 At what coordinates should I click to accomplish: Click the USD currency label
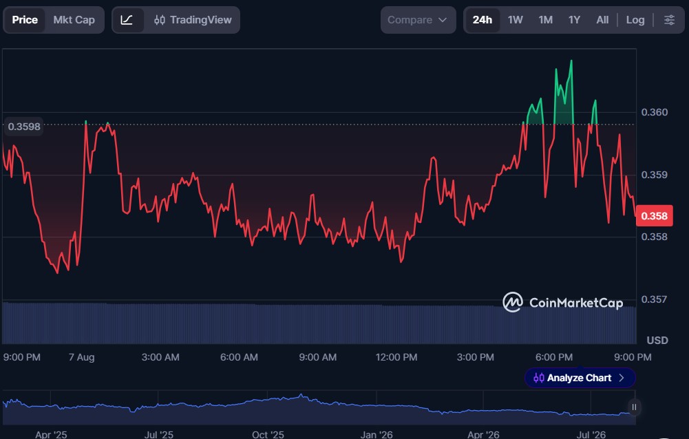coord(657,340)
